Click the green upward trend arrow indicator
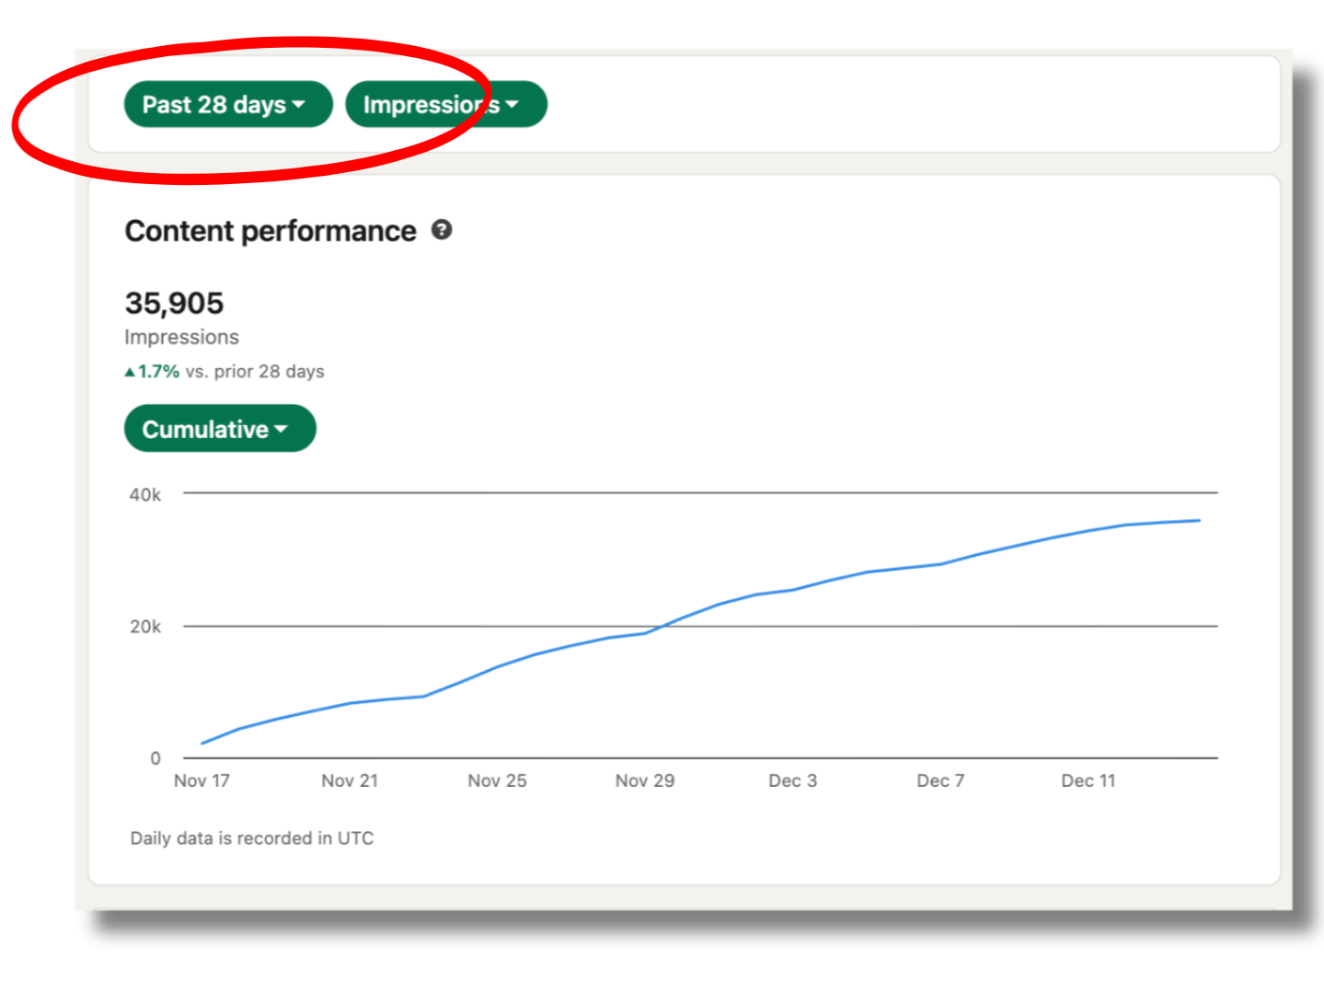 pyautogui.click(x=131, y=370)
